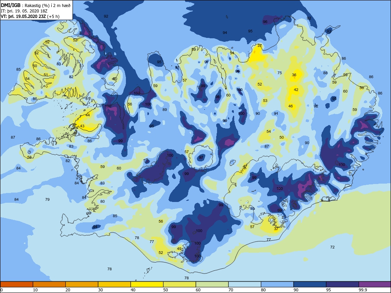Click the legend tick label '10'
The height and width of the screenshot is (293, 391).
(x=35, y=290)
